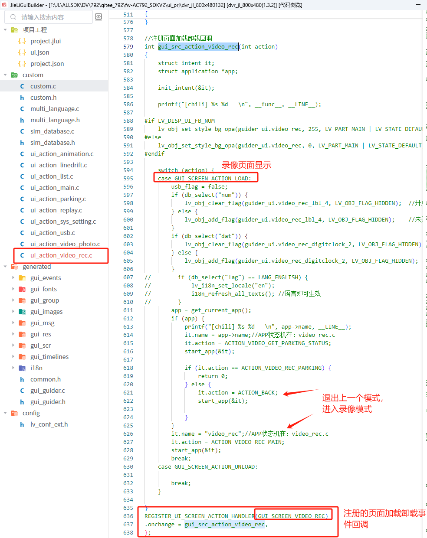Expand the gui_events folder
427x538 pixels.
(13, 278)
